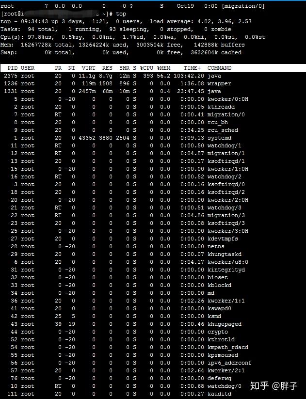Click the kworker/2:0H process name

click(x=228, y=200)
